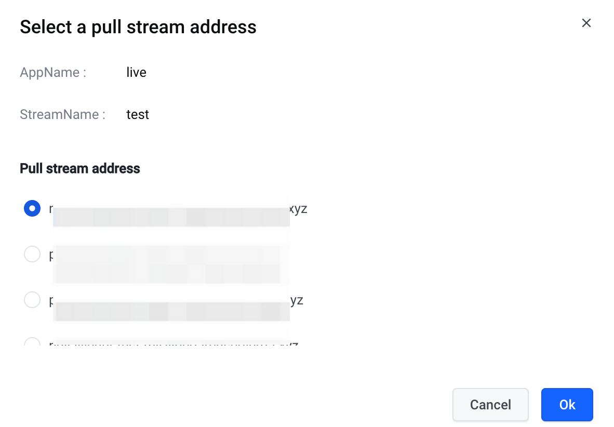Viewport: 614px width, 427px height.
Task: Select the partially hidden fourth address radio
Action: point(32,343)
